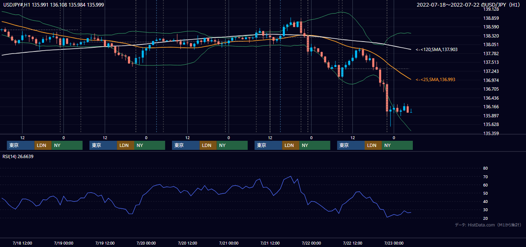Click the 136.974 price axis label
This screenshot has height=247, width=526.
coord(491,80)
